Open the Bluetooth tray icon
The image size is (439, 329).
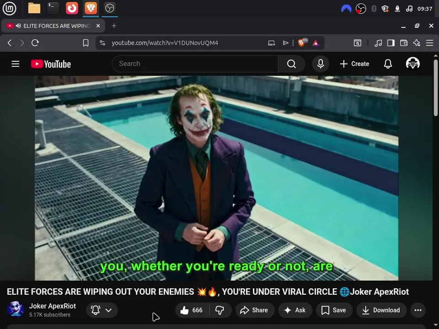coord(374,9)
